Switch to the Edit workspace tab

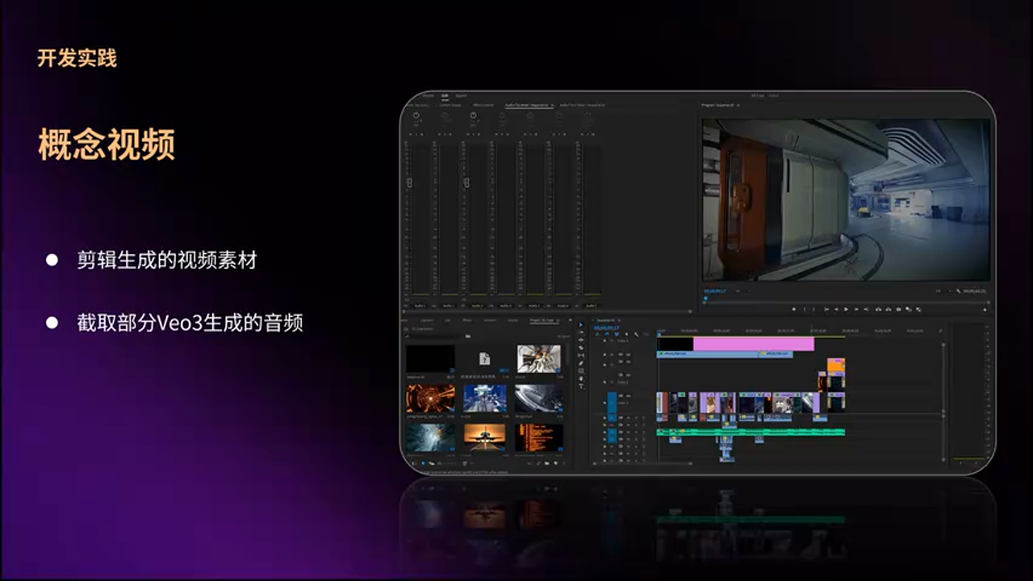(444, 95)
